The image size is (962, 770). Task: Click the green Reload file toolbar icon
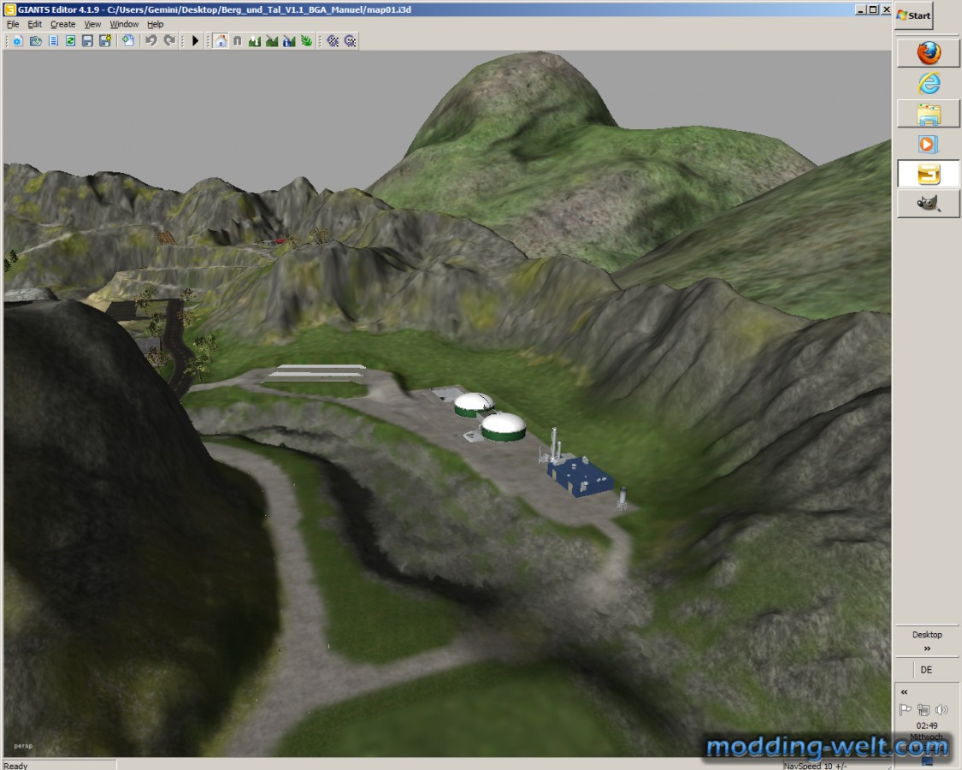[x=71, y=41]
